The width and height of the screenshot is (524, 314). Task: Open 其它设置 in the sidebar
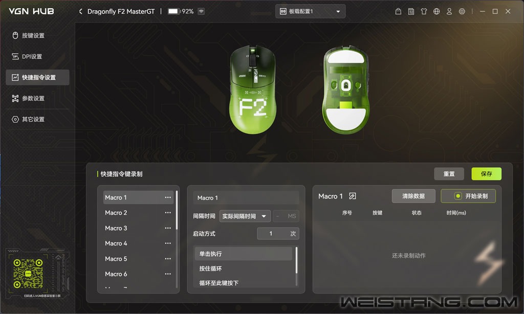point(37,119)
